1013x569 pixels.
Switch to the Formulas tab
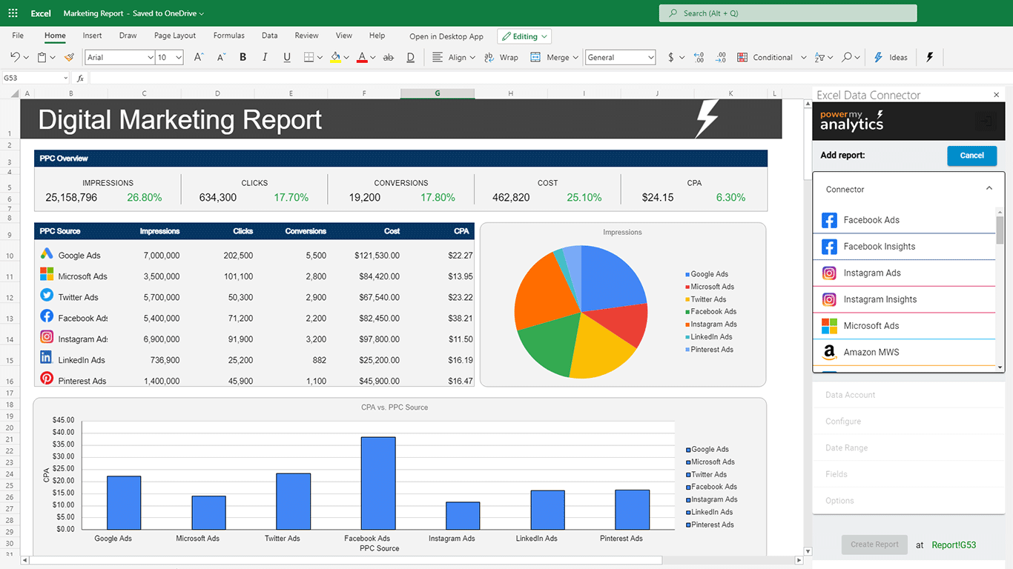[x=228, y=36]
